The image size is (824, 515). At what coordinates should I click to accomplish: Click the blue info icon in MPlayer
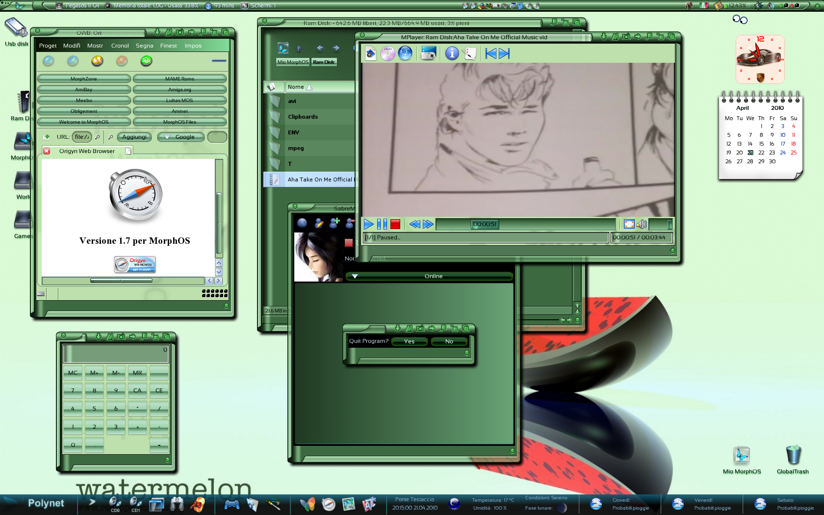[452, 53]
